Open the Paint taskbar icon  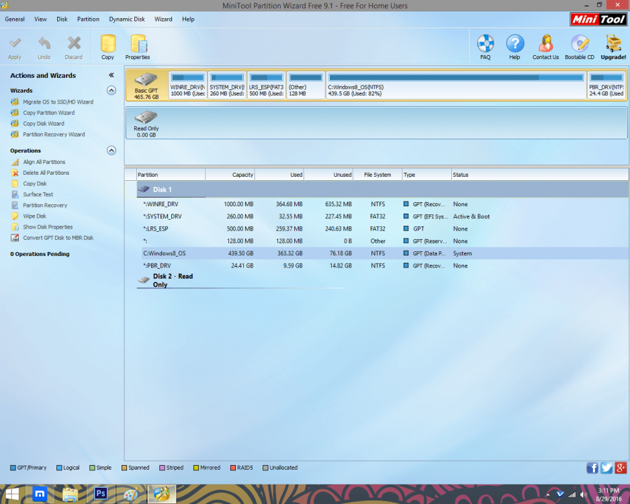pyautogui.click(x=131, y=494)
